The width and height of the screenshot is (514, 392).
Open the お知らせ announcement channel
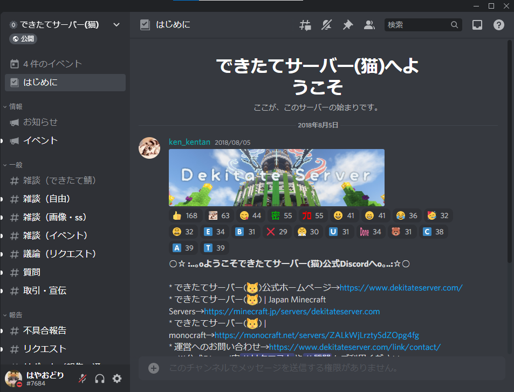coord(65,122)
